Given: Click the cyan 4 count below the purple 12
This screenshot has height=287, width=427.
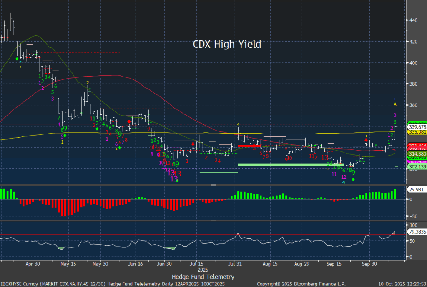Looking at the screenshot, I should [x=344, y=182].
